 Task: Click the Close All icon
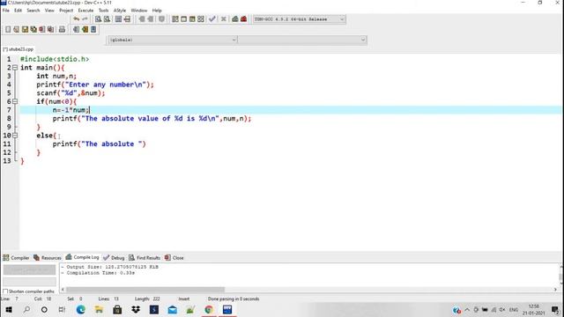(51, 29)
